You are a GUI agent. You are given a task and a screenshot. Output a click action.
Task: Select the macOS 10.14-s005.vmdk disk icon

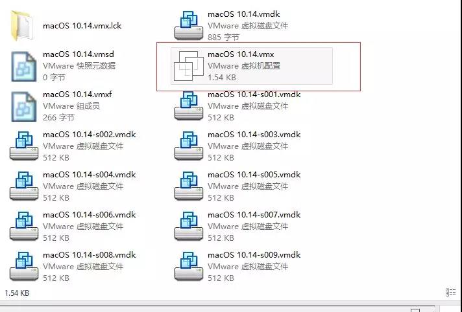click(x=189, y=186)
